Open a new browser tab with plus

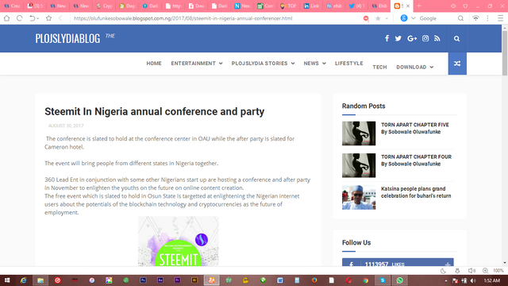click(x=419, y=6)
